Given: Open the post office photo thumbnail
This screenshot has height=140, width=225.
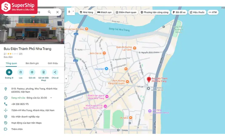Looking at the screenshot, I should pos(32,29).
